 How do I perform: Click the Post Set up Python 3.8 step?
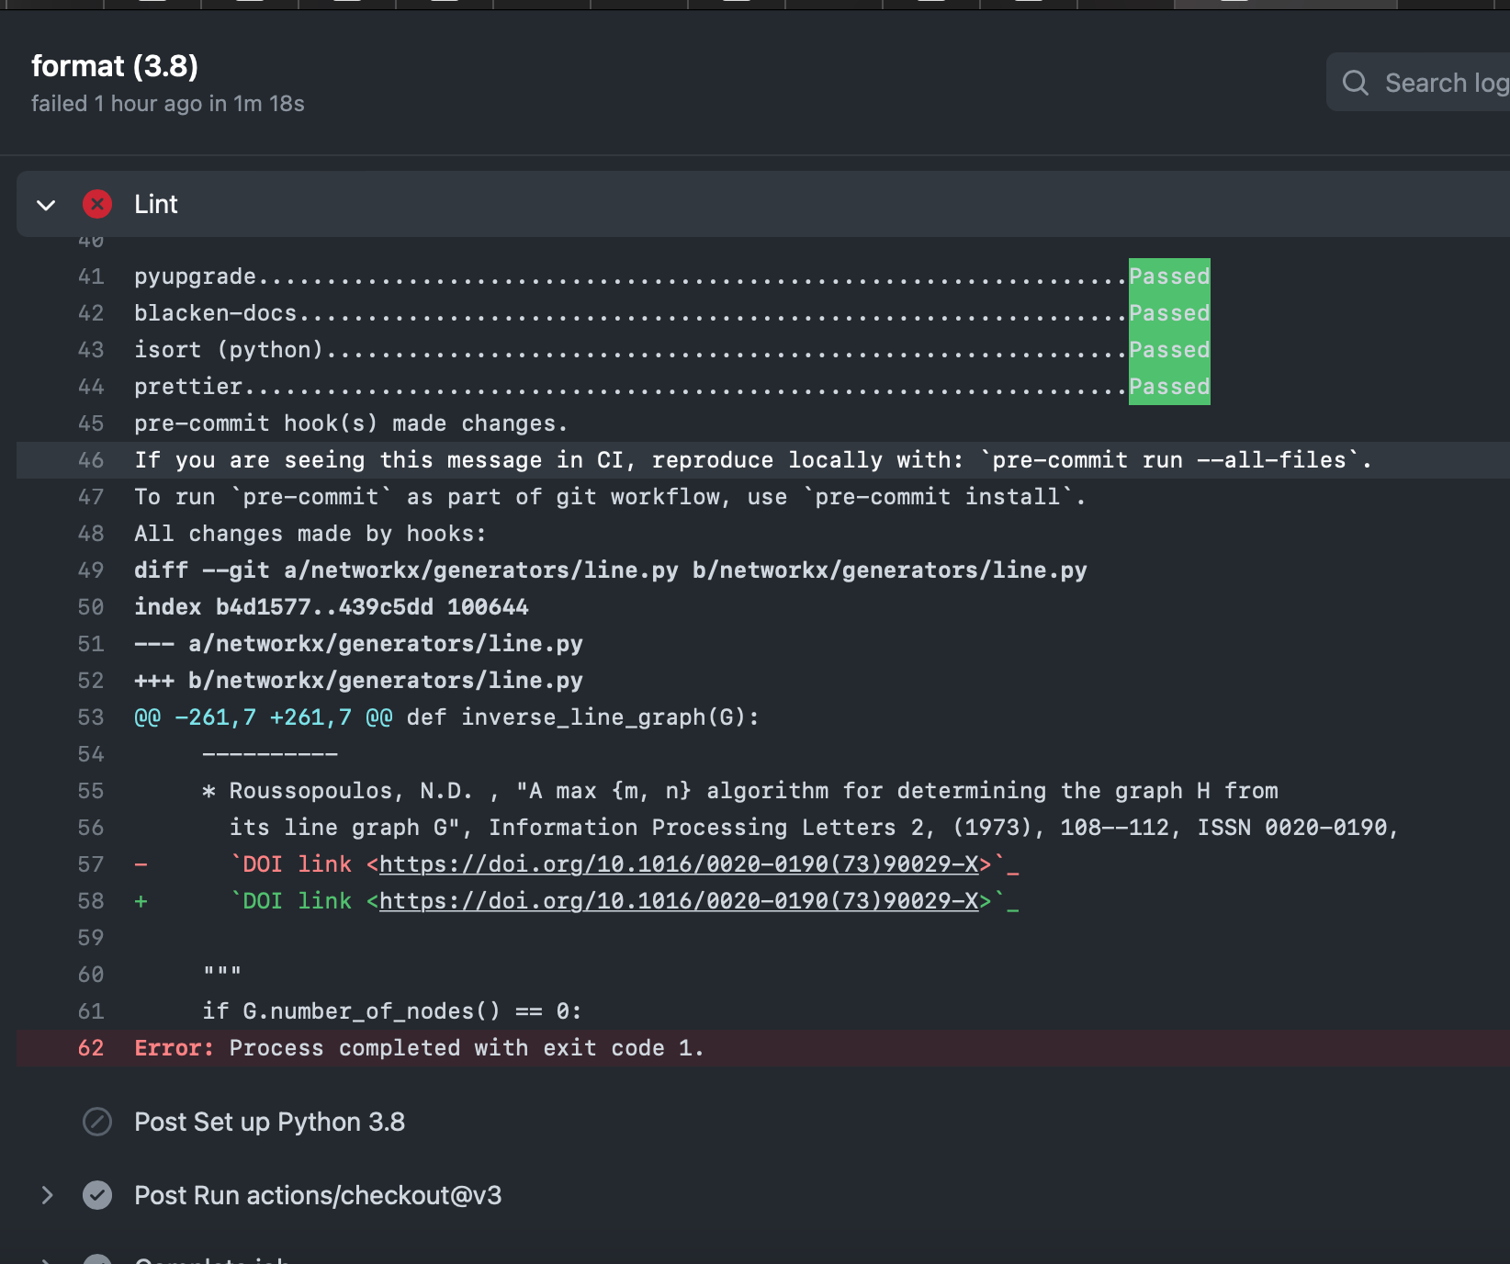tap(269, 1122)
